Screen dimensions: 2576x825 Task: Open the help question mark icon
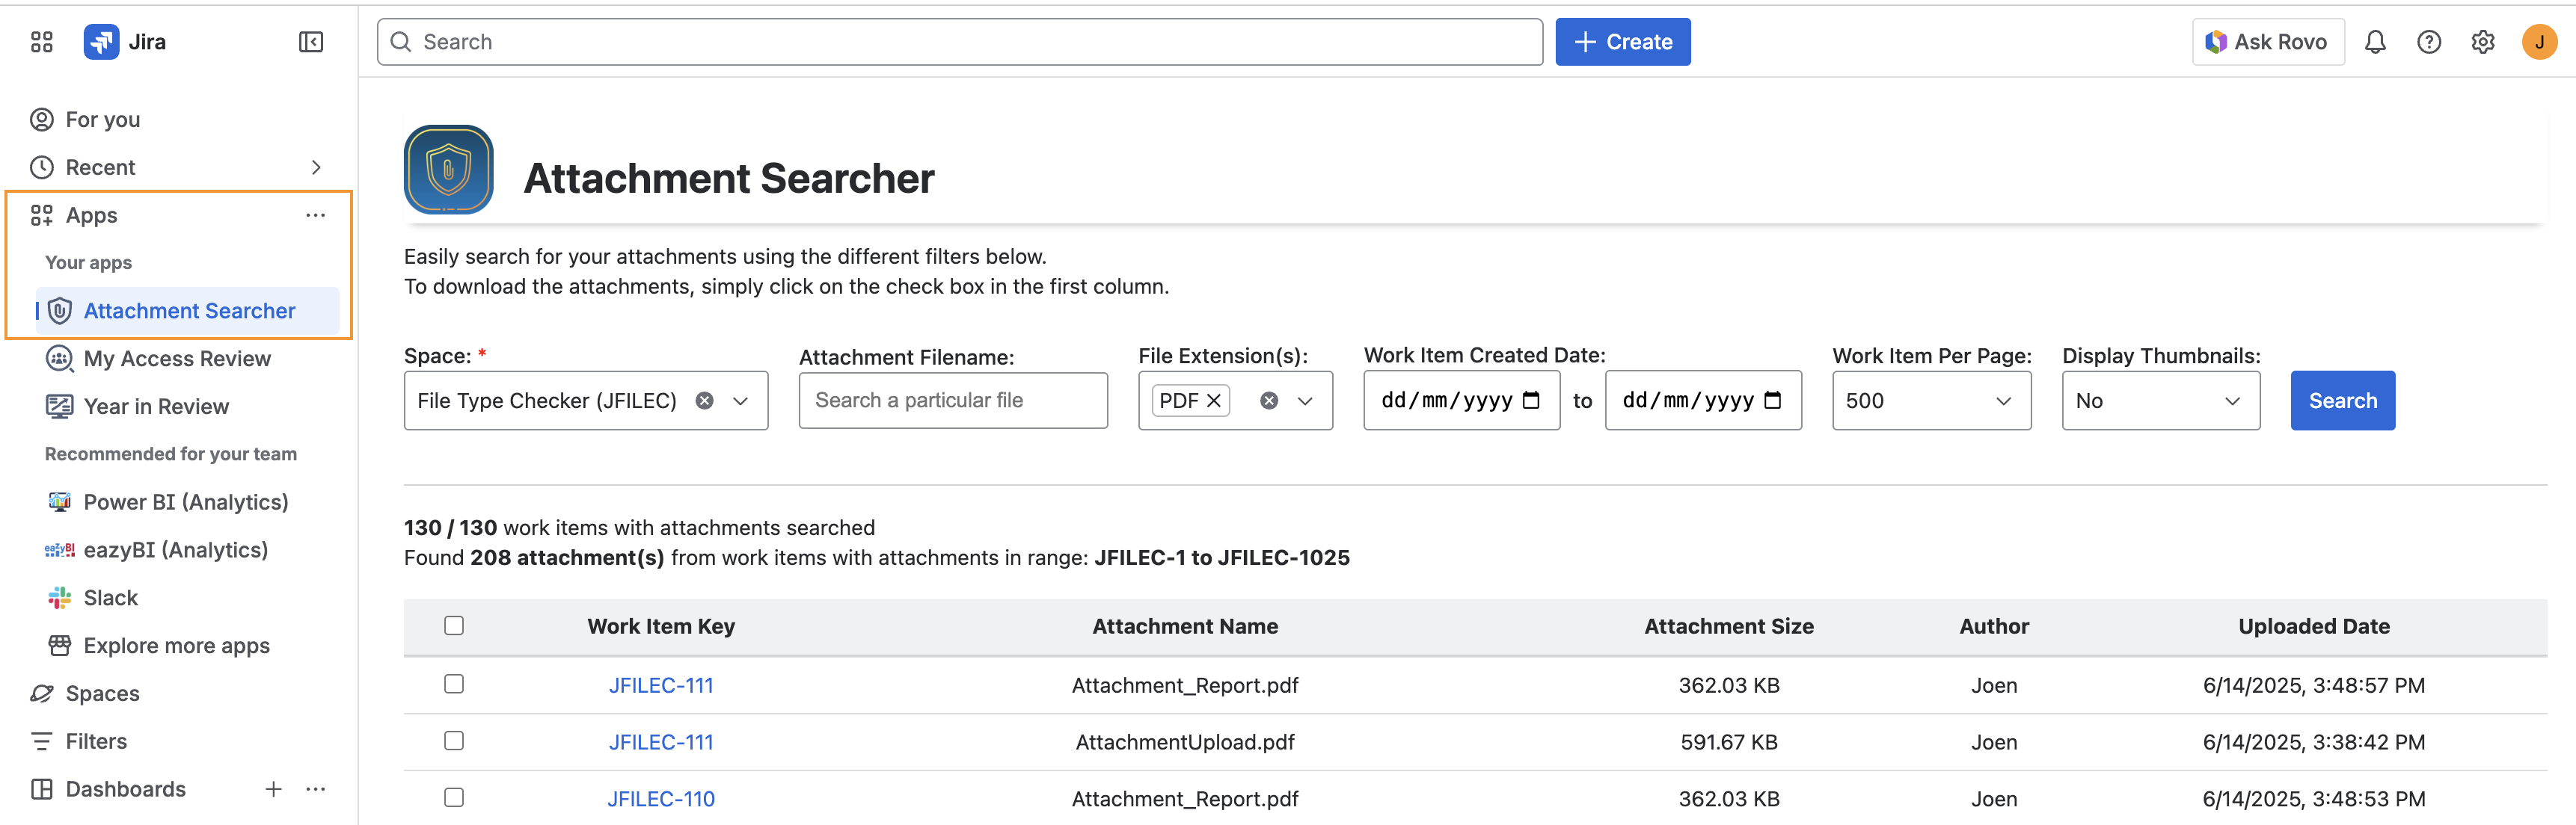pos(2429,42)
